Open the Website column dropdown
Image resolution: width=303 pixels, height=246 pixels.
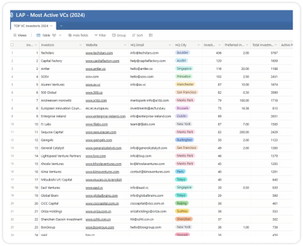point(125,45)
